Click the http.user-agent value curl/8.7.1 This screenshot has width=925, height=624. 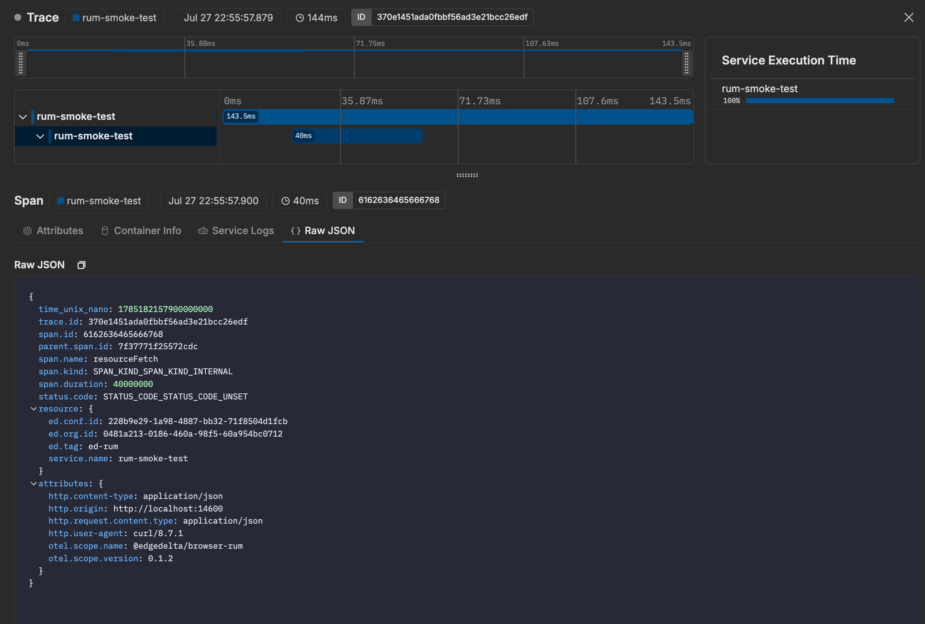158,534
